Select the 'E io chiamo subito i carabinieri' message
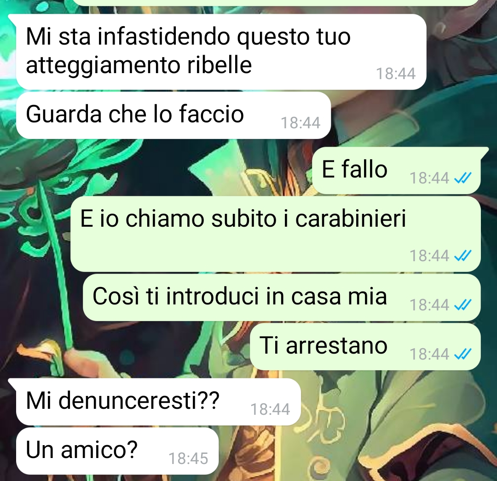The image size is (497, 481). click(276, 234)
